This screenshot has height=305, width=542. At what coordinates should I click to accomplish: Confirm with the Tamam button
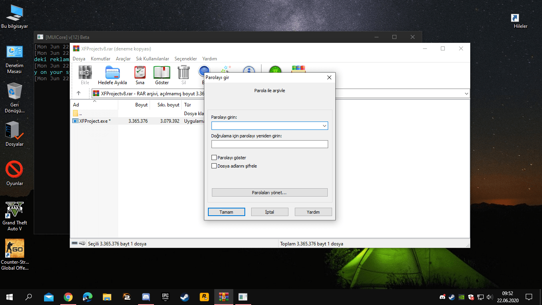tap(226, 212)
